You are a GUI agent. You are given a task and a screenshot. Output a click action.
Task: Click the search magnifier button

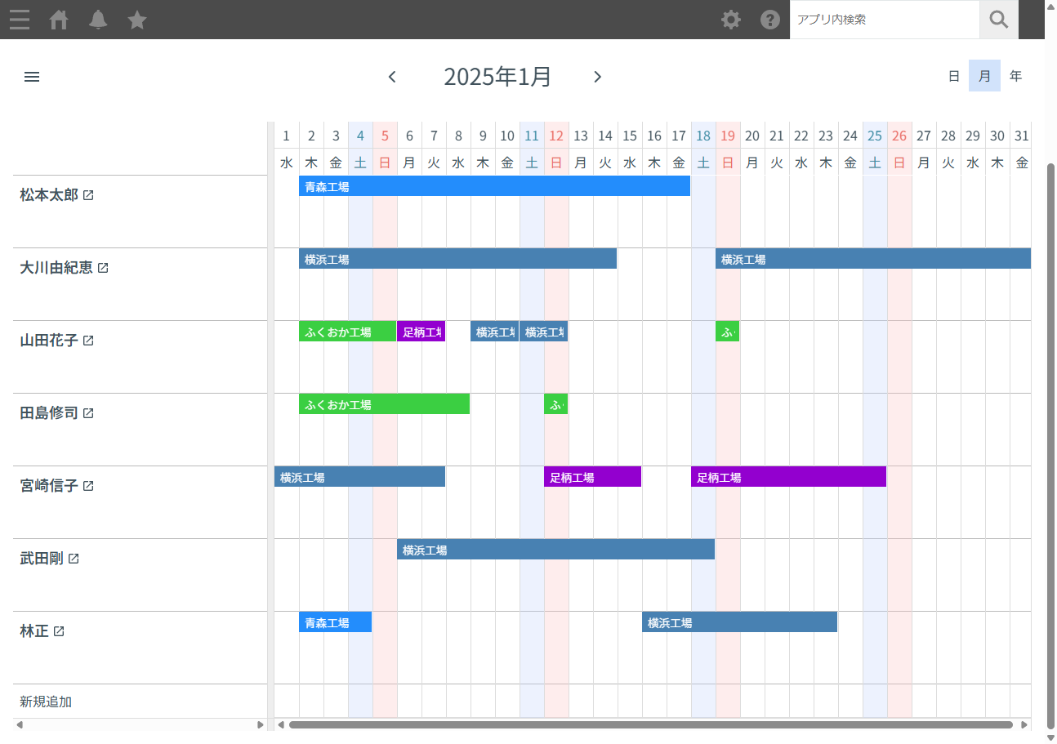pyautogui.click(x=998, y=20)
